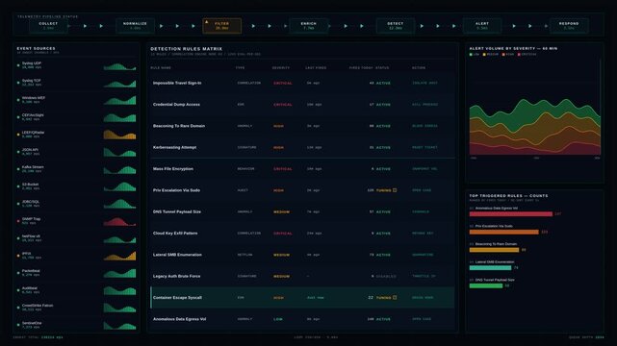The width and height of the screenshot is (617, 346).
Task: Click the Revoke Key action for Cloud Key Exfil Pattern
Action: pyautogui.click(x=423, y=234)
